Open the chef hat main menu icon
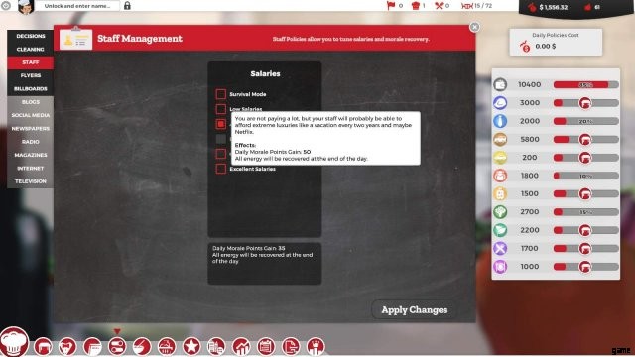635x357 pixels. [x=14, y=342]
